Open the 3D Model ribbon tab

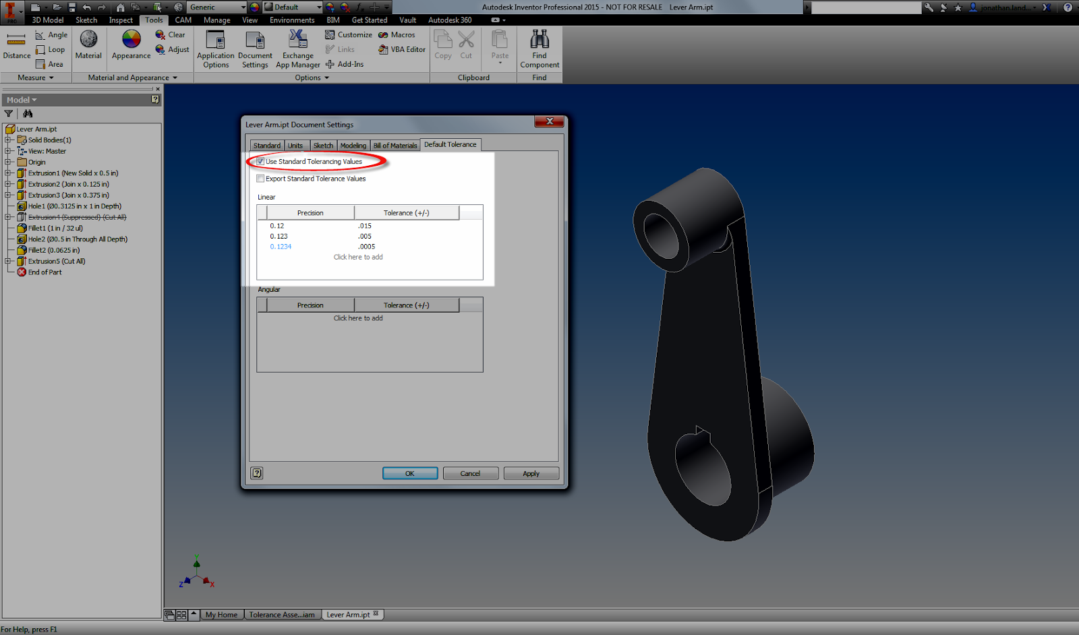(x=48, y=20)
